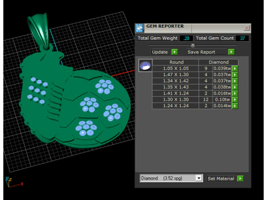Click the green arrow for the 1.30 X 1.30 row

tap(235, 99)
